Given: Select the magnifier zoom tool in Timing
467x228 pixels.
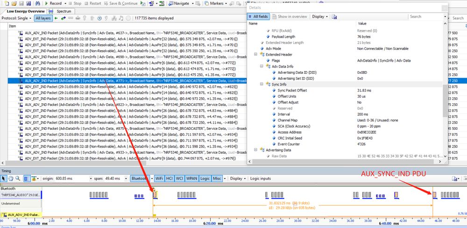Looking at the screenshot, I should tap(17, 178).
